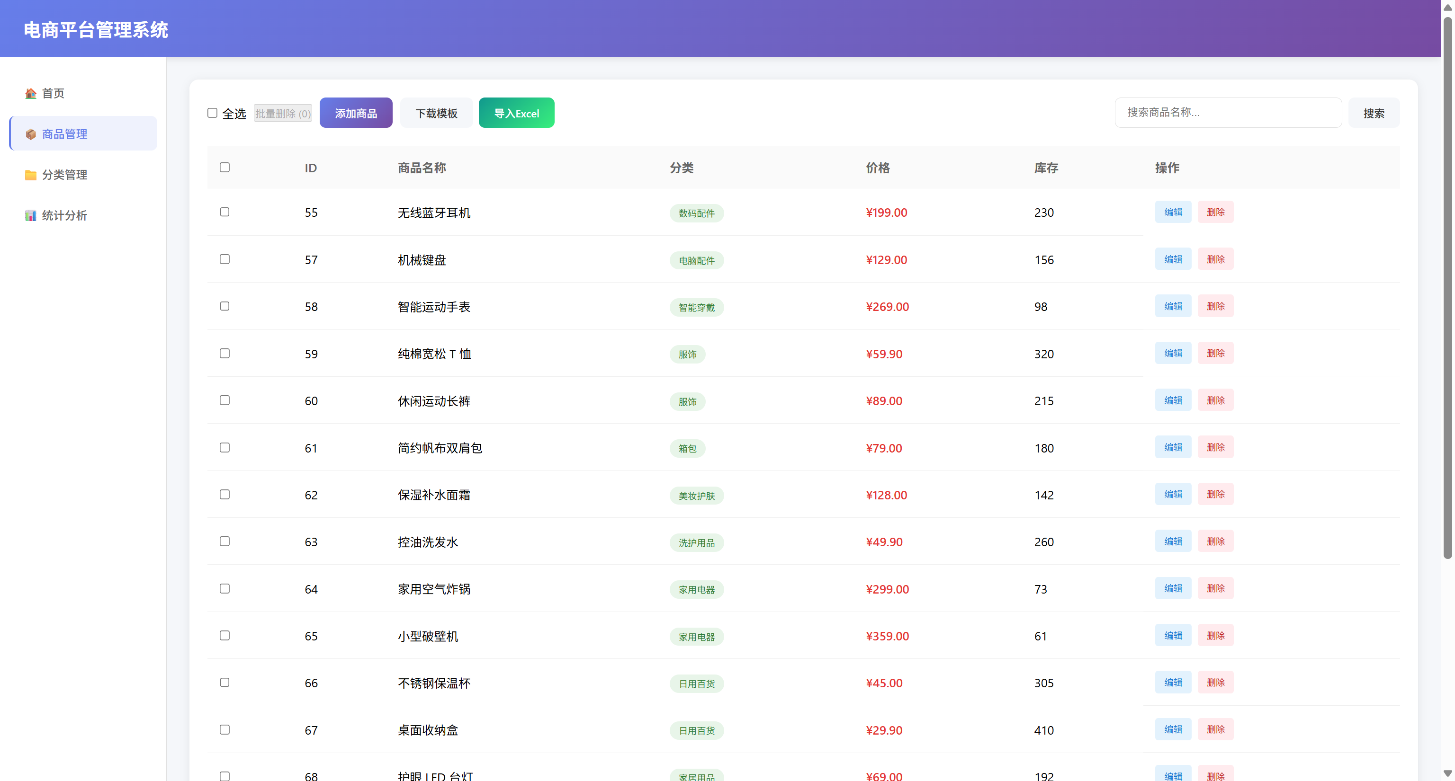Go to 分类管理 in the sidebar

pos(83,174)
